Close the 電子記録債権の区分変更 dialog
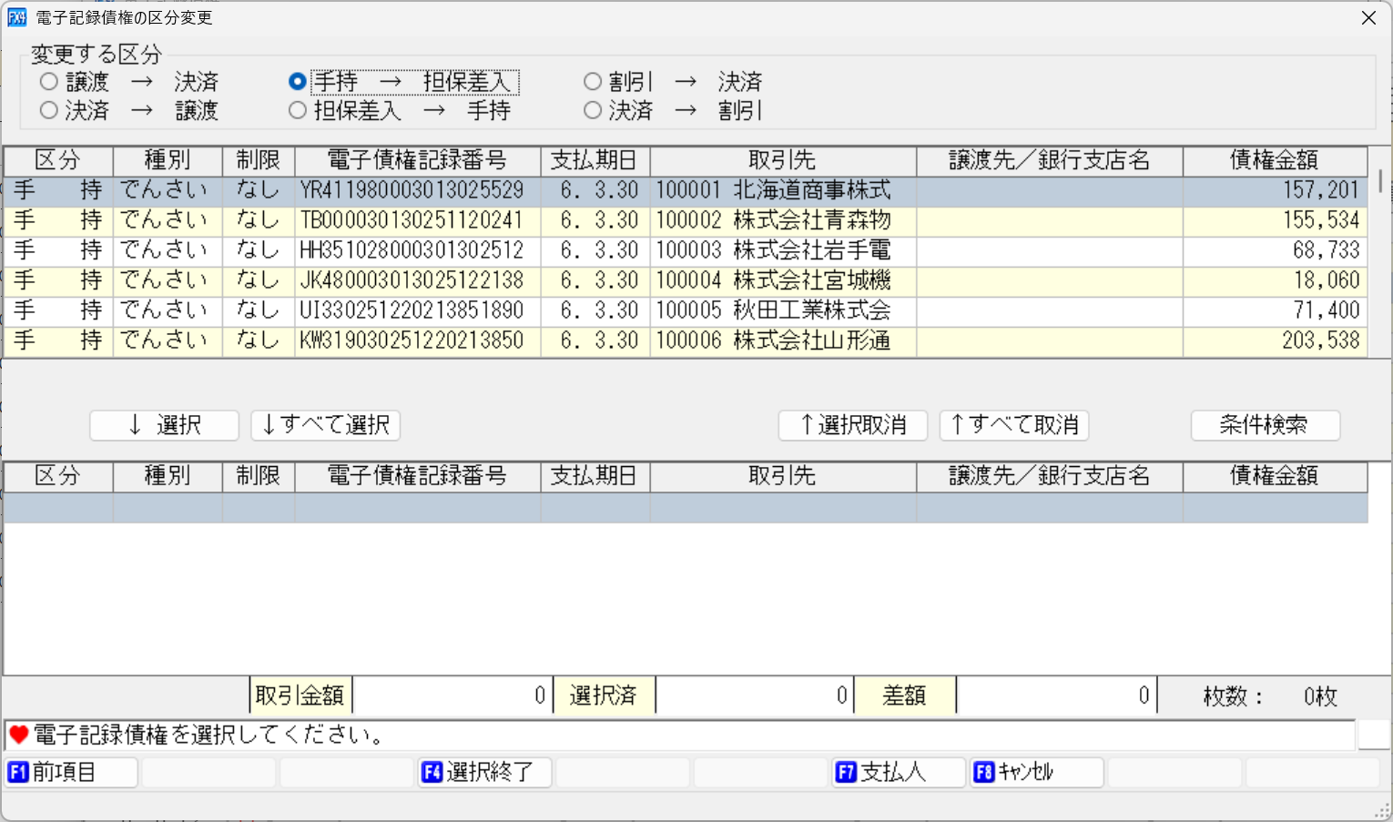1393x822 pixels. pos(1369,17)
